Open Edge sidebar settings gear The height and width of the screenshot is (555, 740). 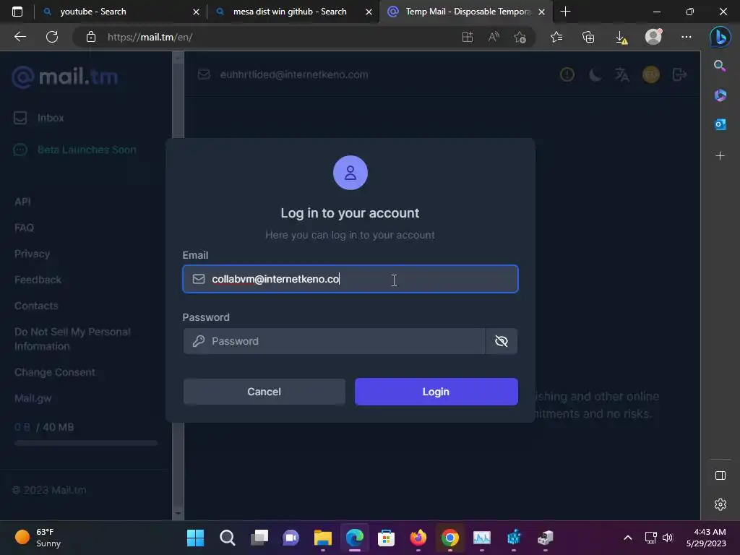[x=720, y=504]
